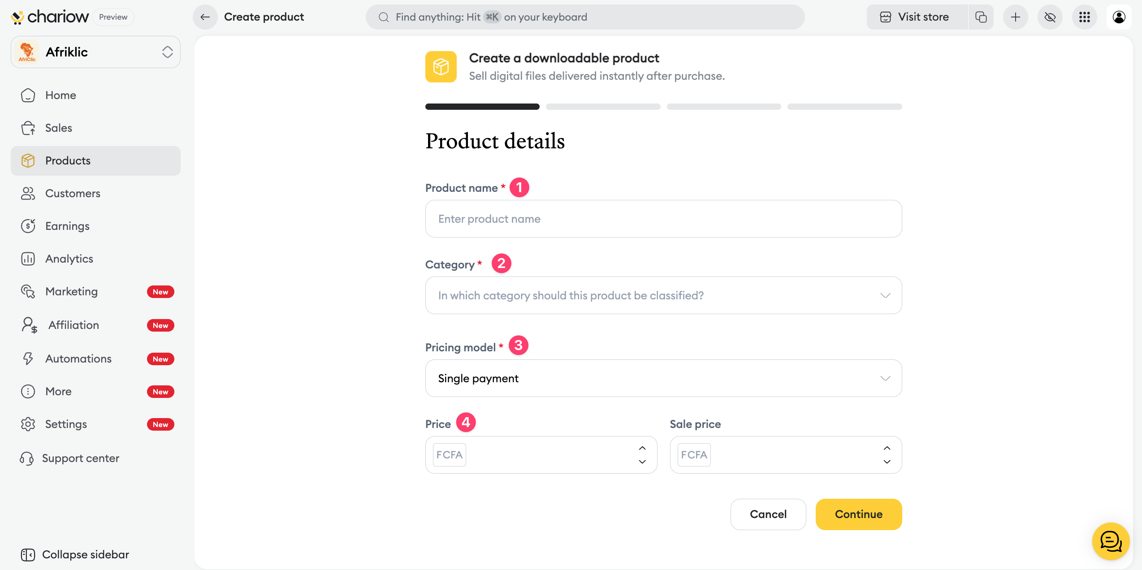Expand the Pricing model dropdown
1142x570 pixels.
pos(663,378)
